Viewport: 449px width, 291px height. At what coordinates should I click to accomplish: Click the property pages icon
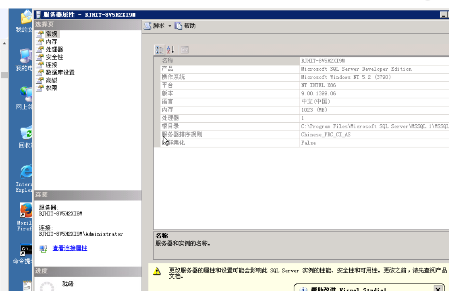click(185, 50)
